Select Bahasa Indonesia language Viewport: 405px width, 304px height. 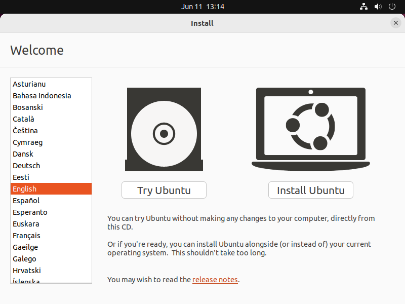[x=51, y=96]
